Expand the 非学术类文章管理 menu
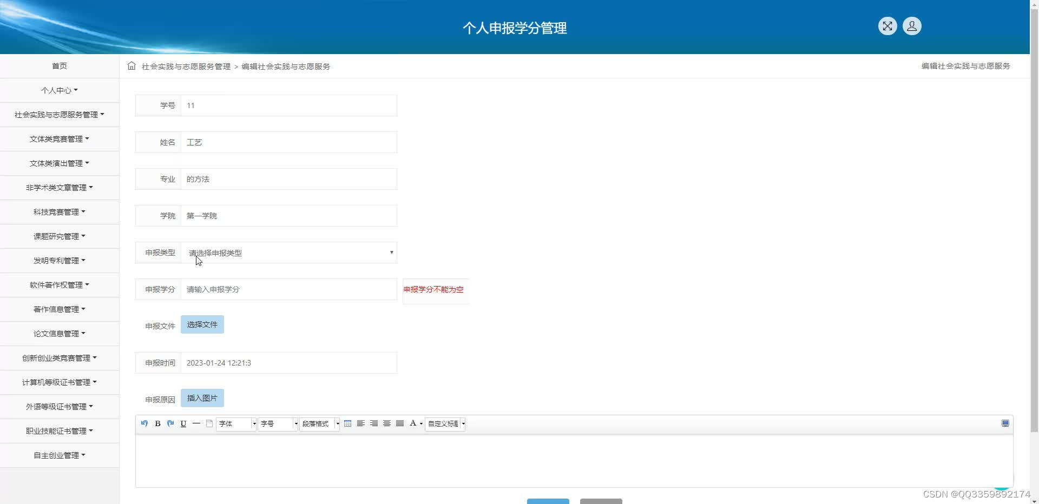1039x504 pixels. coord(60,188)
